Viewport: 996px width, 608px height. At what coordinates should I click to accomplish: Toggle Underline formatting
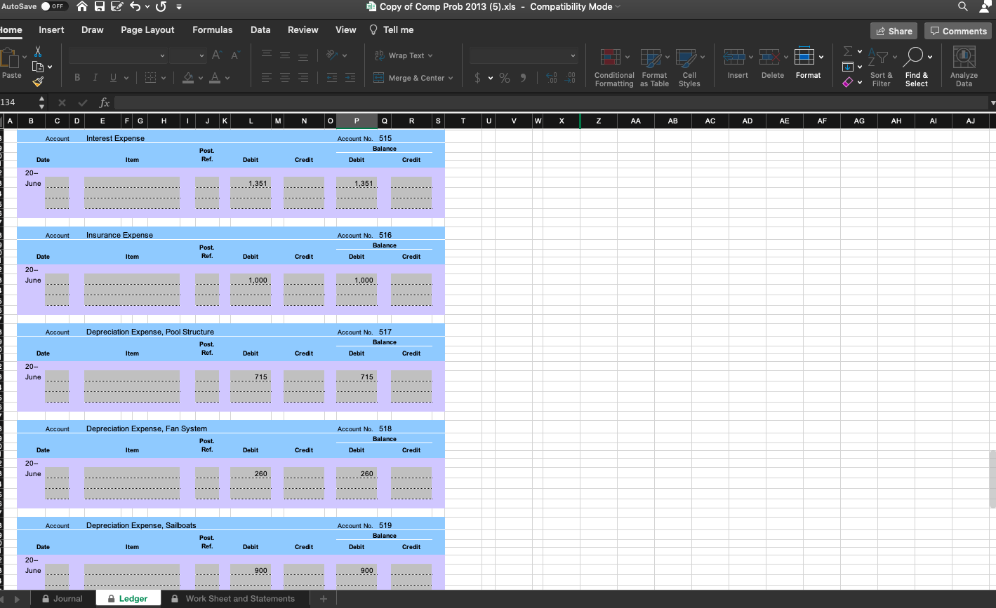tap(112, 78)
